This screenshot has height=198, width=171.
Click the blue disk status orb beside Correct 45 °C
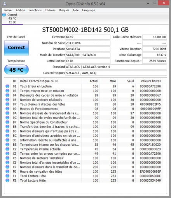pos(4,15)
